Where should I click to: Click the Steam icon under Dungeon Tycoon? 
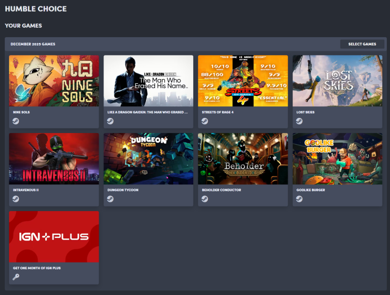(x=110, y=199)
